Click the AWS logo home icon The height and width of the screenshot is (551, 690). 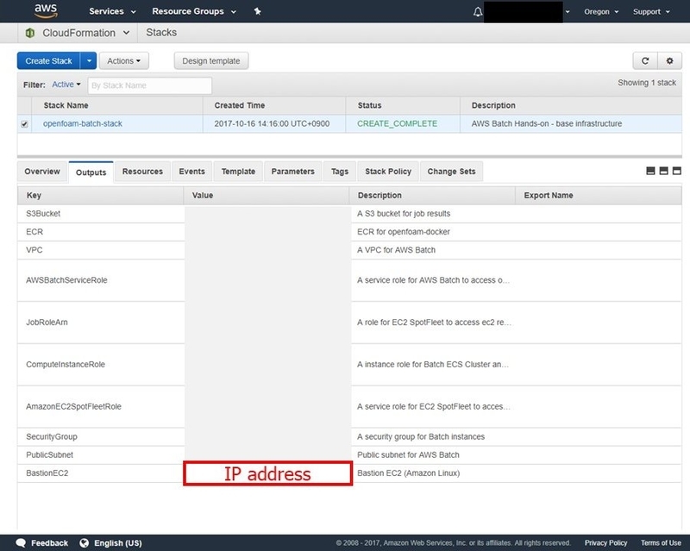pyautogui.click(x=46, y=11)
